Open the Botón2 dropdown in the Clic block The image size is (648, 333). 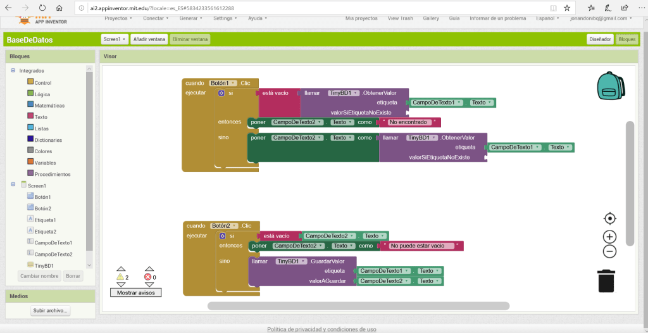pyautogui.click(x=223, y=225)
